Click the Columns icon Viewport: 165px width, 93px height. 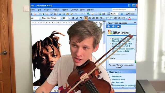pos(104,14)
